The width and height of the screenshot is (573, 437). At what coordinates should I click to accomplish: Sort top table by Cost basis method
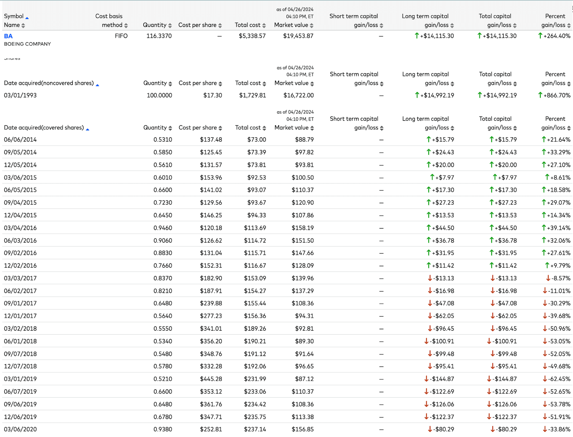coord(126,25)
